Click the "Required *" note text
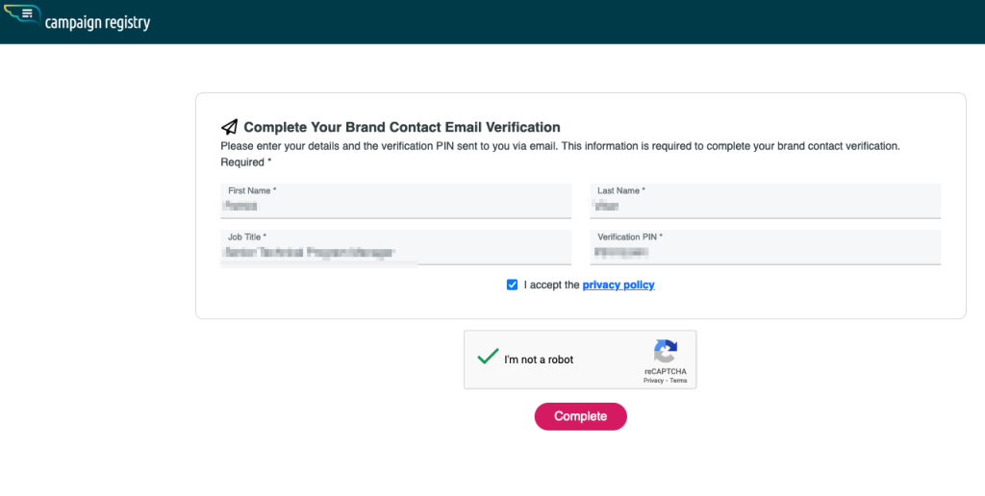The width and height of the screenshot is (985, 496). pos(246,162)
